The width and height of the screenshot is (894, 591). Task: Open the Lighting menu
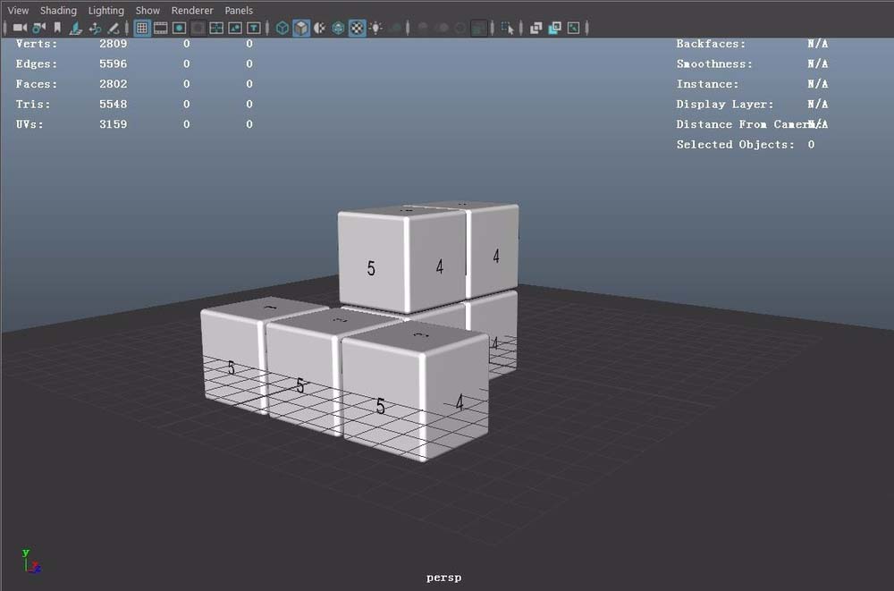pyautogui.click(x=105, y=10)
